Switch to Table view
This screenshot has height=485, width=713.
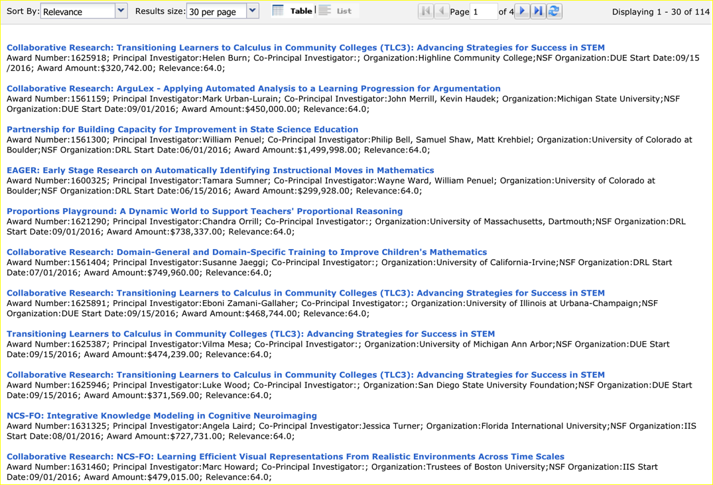click(292, 11)
